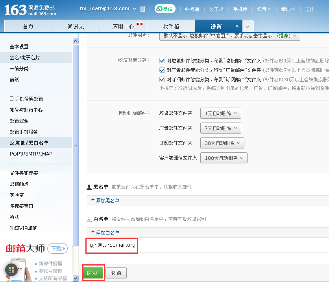
Task: Open 垃圾邮件文件夹 1天自动删除 dropdown
Action: point(220,113)
